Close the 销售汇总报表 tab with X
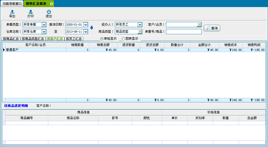 [x=52, y=4]
